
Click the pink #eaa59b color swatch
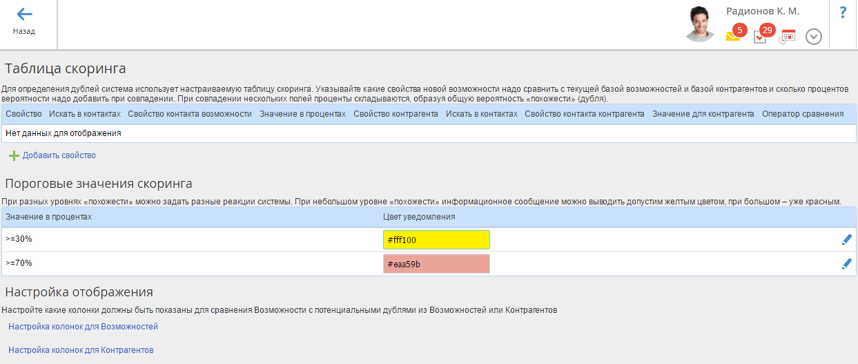[436, 264]
